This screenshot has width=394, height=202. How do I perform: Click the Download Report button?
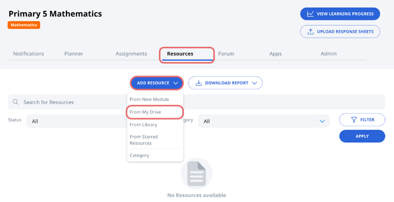[x=225, y=83]
